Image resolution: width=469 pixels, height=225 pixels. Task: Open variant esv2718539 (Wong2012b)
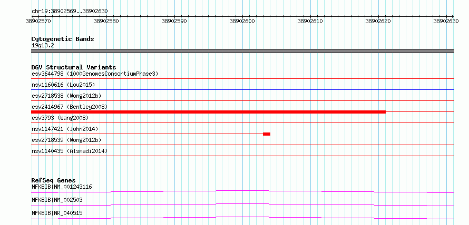[66, 140]
